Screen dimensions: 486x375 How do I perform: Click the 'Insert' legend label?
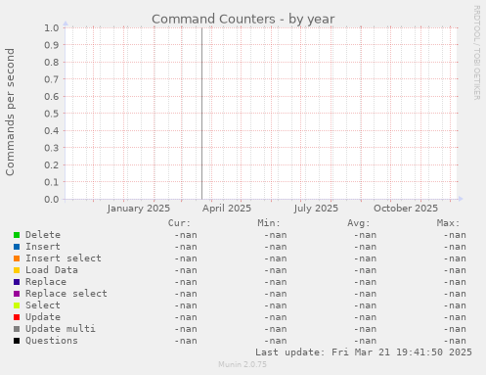tap(43, 247)
